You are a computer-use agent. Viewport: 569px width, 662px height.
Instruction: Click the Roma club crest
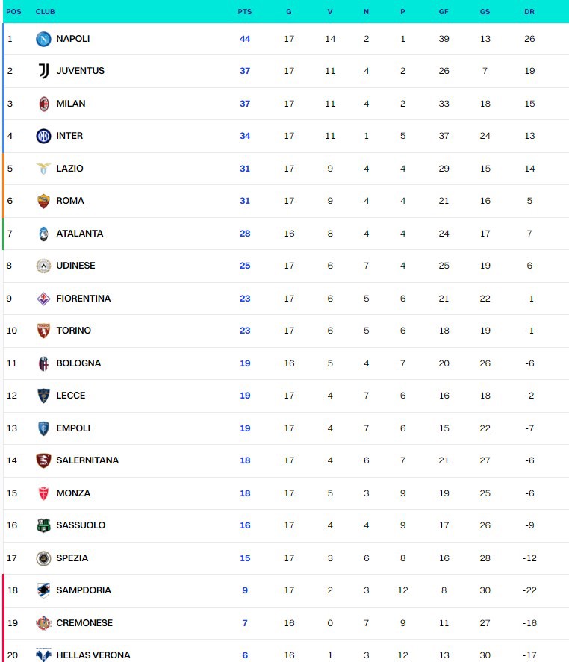(x=43, y=201)
